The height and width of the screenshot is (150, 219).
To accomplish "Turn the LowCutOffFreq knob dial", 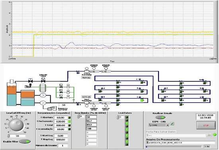I will (x=16, y=125).
